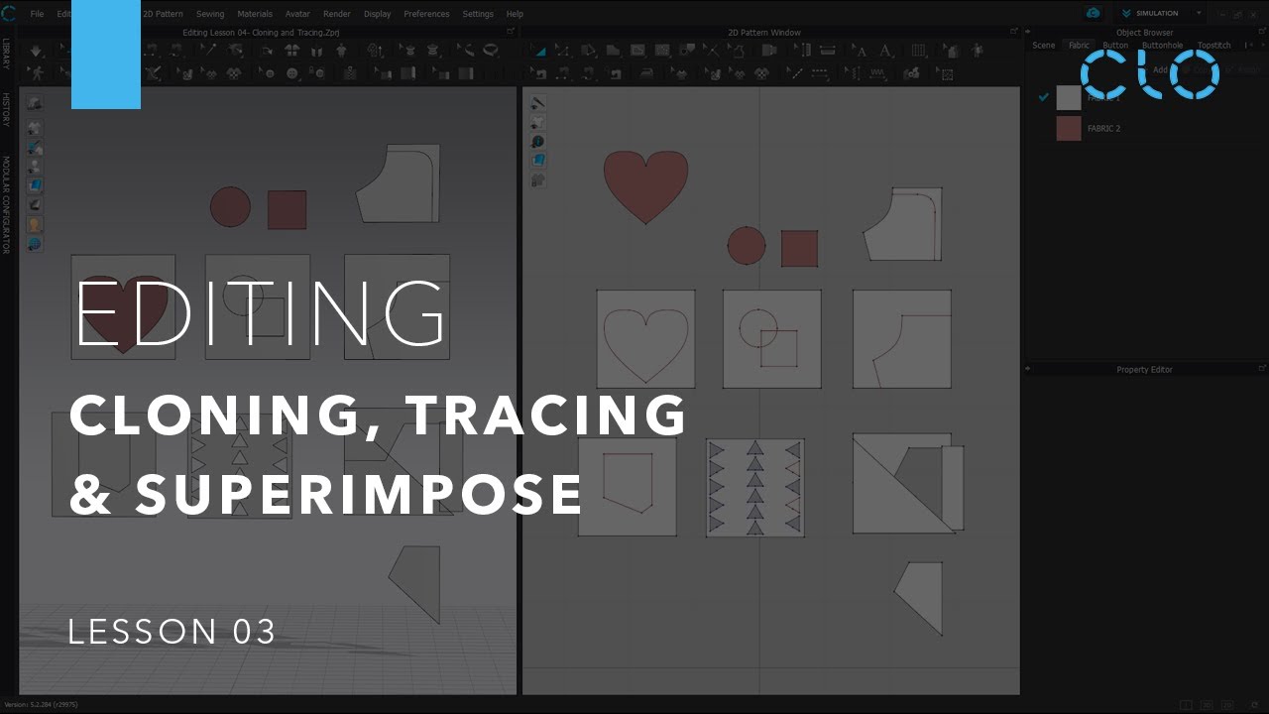Pop out the 3D window panel
This screenshot has width=1269, height=714.
click(511, 32)
